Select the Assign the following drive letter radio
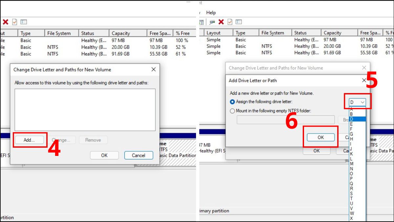 click(232, 102)
